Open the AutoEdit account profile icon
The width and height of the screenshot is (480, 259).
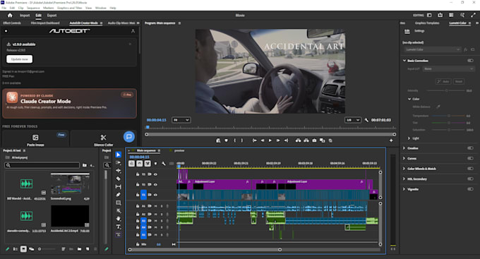[x=133, y=31]
